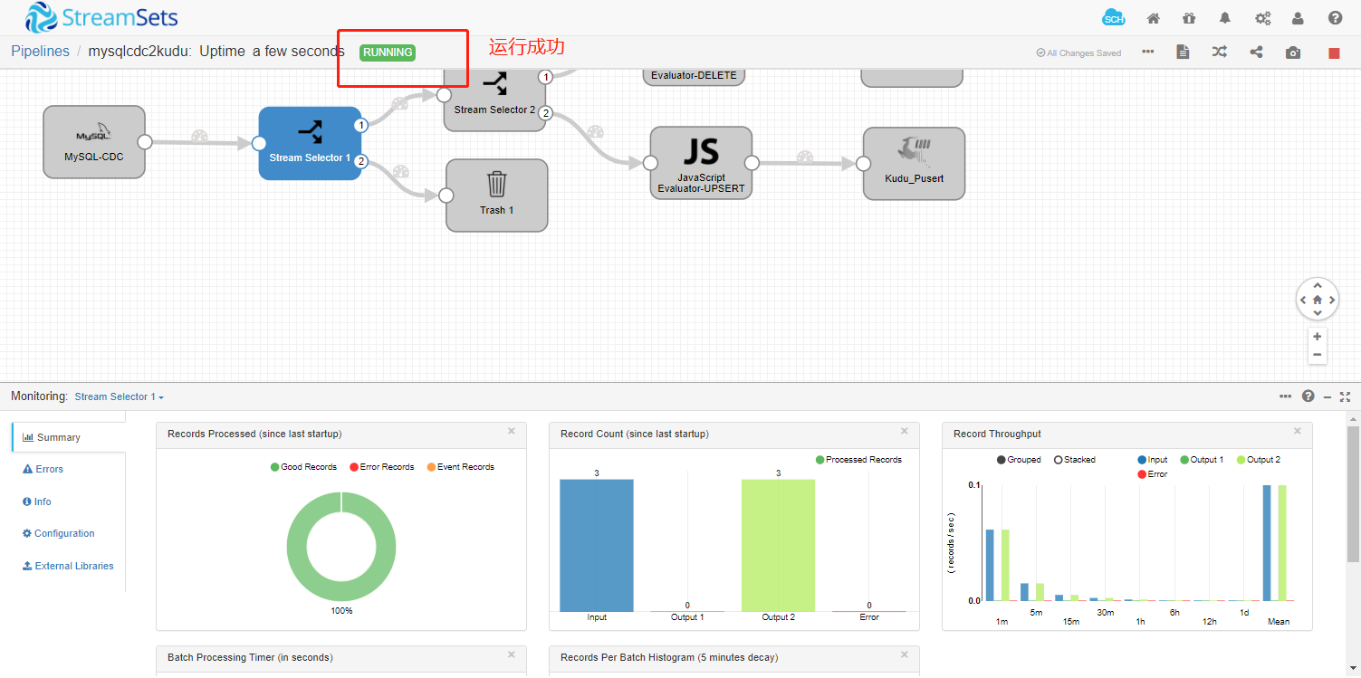Go to the Home icon
Screen dimensions: 1361x678
1154,18
